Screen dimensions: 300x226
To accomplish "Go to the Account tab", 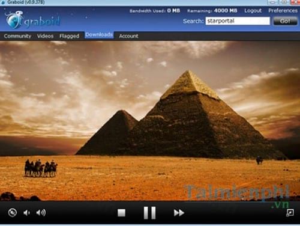I will (x=128, y=36).
